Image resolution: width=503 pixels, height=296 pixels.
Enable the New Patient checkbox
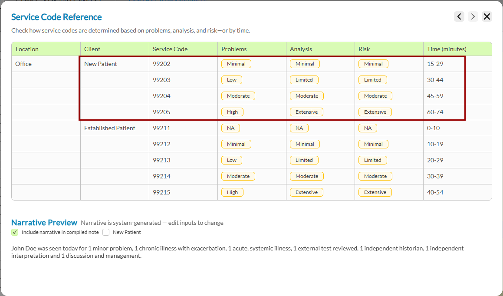pyautogui.click(x=106, y=232)
